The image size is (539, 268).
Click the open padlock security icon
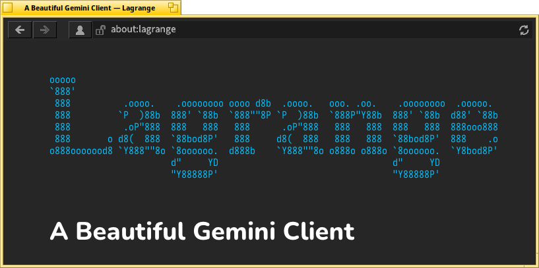100,30
